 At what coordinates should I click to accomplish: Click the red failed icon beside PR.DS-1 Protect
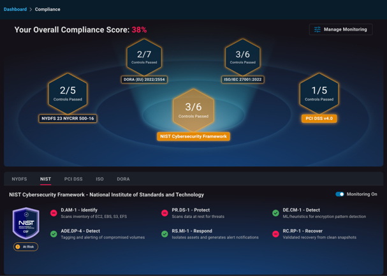click(164, 213)
